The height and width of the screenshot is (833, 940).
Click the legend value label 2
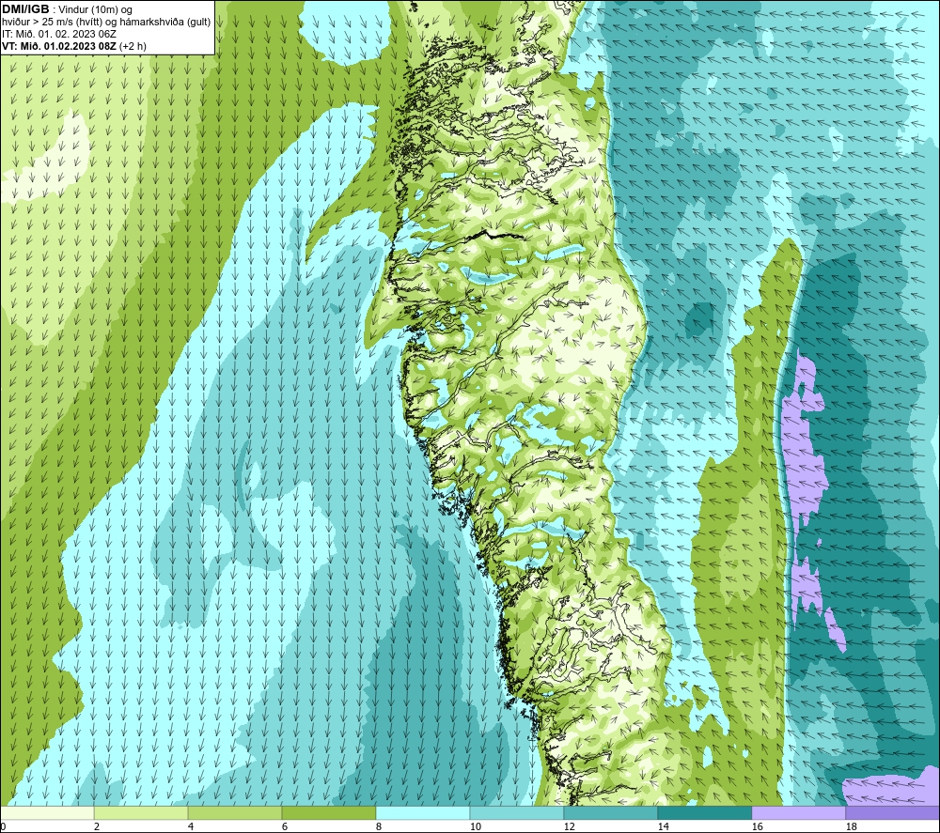point(97,826)
